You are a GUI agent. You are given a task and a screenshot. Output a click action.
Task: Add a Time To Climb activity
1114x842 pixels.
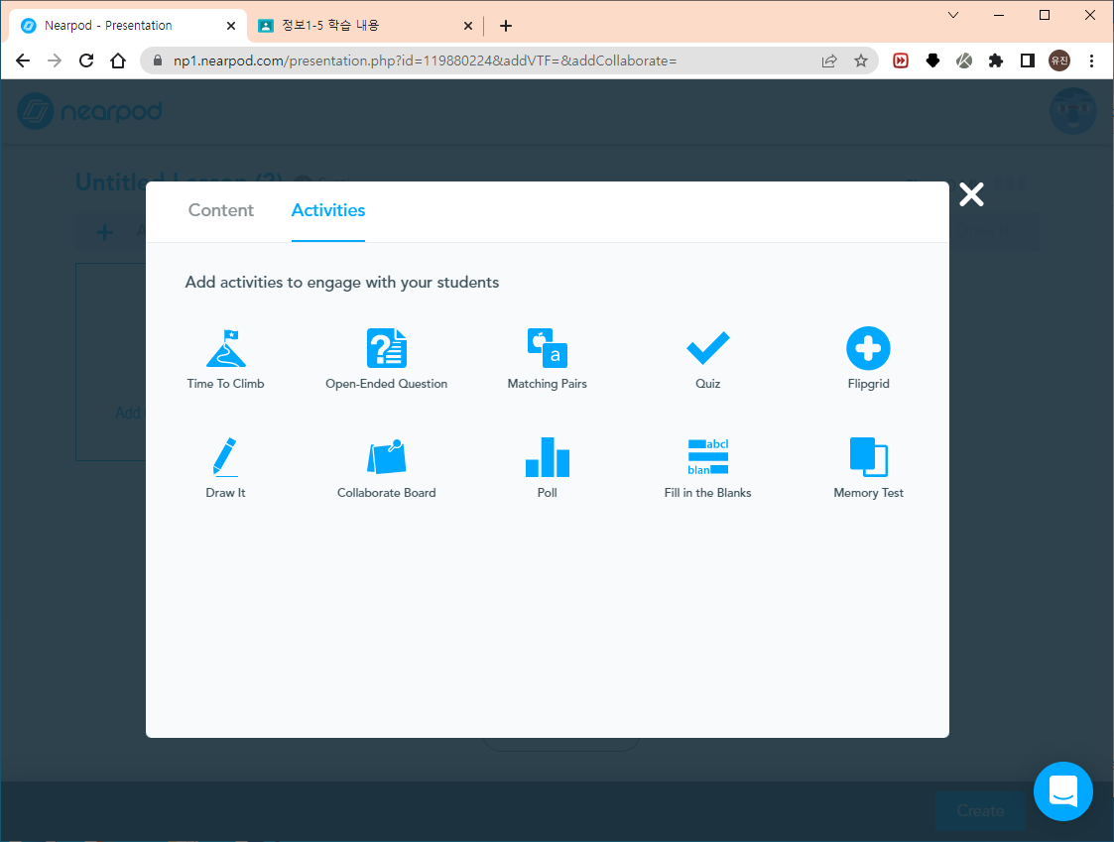tap(225, 359)
